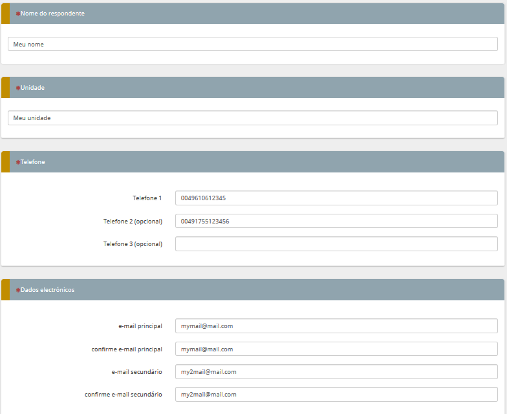507x414 pixels.
Task: Click the 'Telefone 3 (opcional)' label text
Action: point(133,244)
